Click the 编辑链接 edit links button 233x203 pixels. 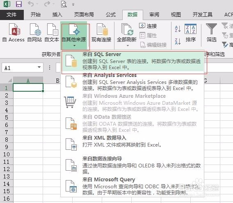tap(153, 45)
